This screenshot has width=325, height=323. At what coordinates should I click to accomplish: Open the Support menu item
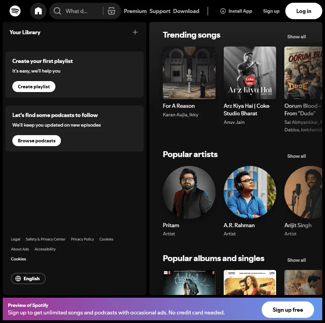tap(160, 11)
